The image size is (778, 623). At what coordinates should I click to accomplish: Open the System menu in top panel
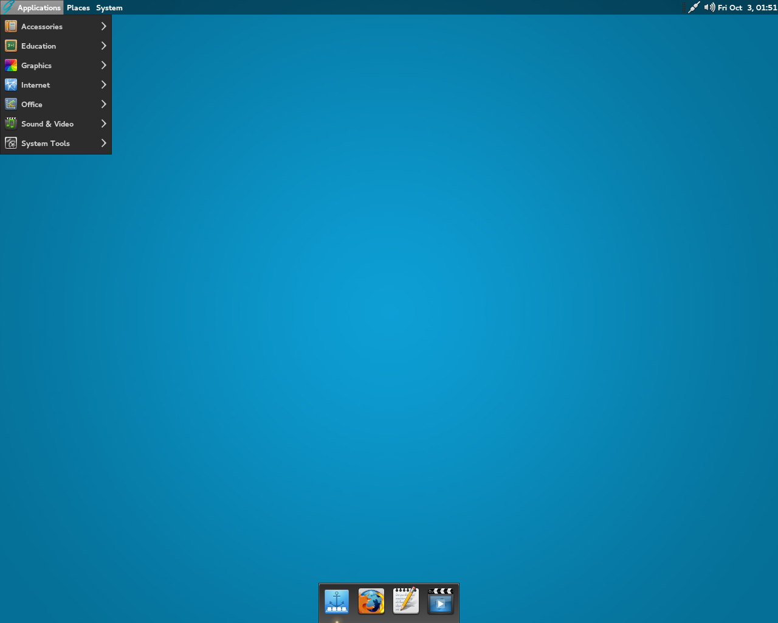coord(109,7)
